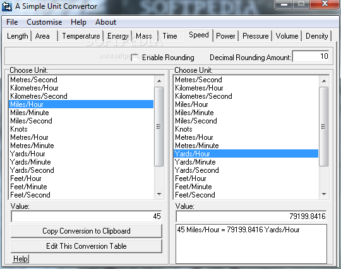Select Feet/Minute in right unit list
341x269 pixels.
tap(246, 187)
